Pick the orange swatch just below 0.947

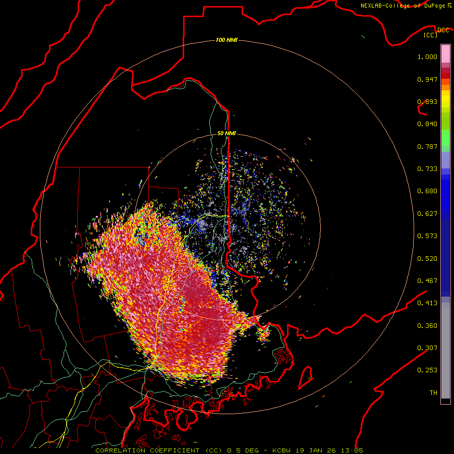coord(445,87)
